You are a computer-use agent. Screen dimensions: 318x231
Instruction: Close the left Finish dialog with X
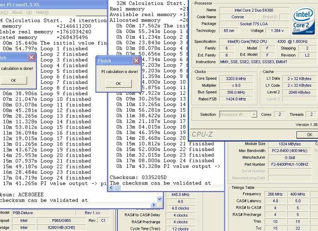(x=31, y=58)
